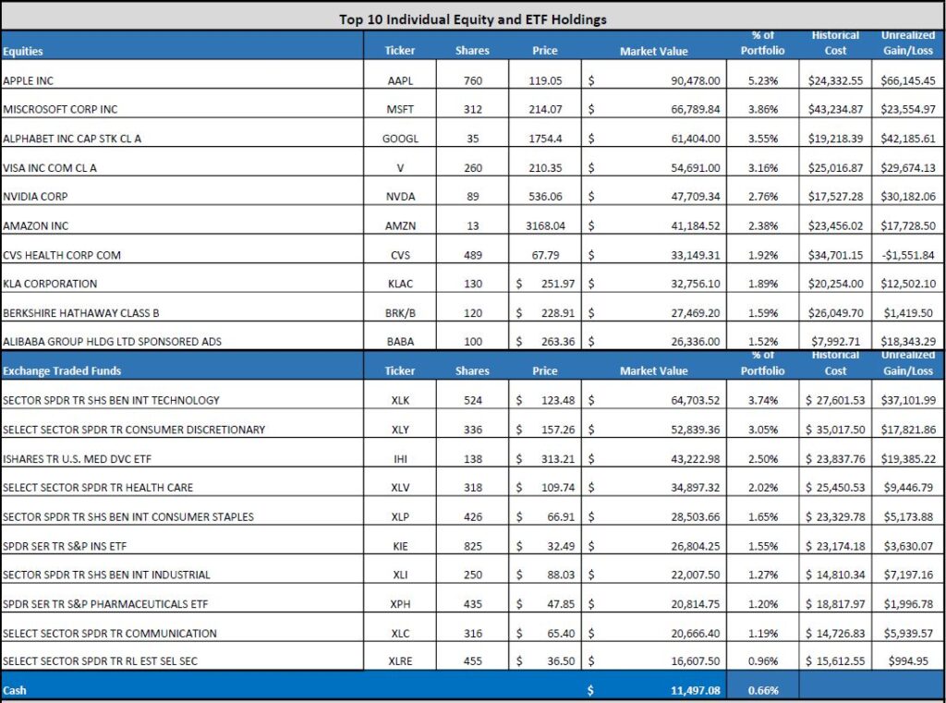
Task: Select SECTOR SPDR TR SHS BEN INT INDUSTRIAL cell
Action: click(x=182, y=568)
